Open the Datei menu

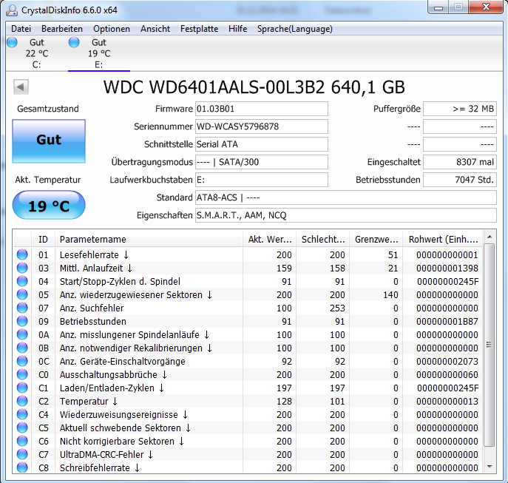[21, 29]
